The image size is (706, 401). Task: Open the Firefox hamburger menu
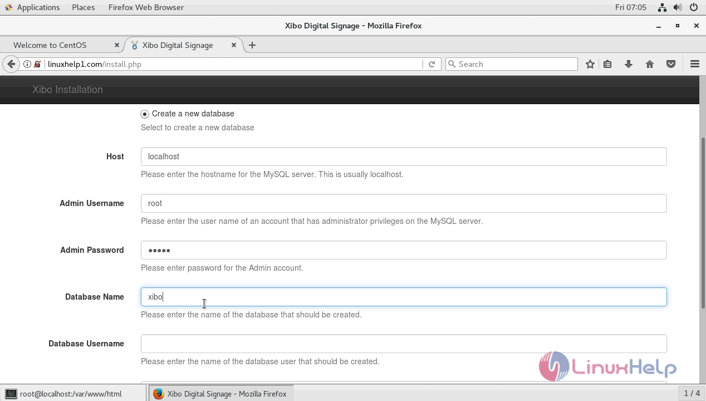(695, 64)
